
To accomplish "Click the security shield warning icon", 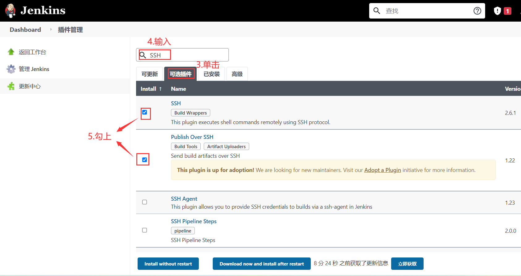I will point(497,11).
